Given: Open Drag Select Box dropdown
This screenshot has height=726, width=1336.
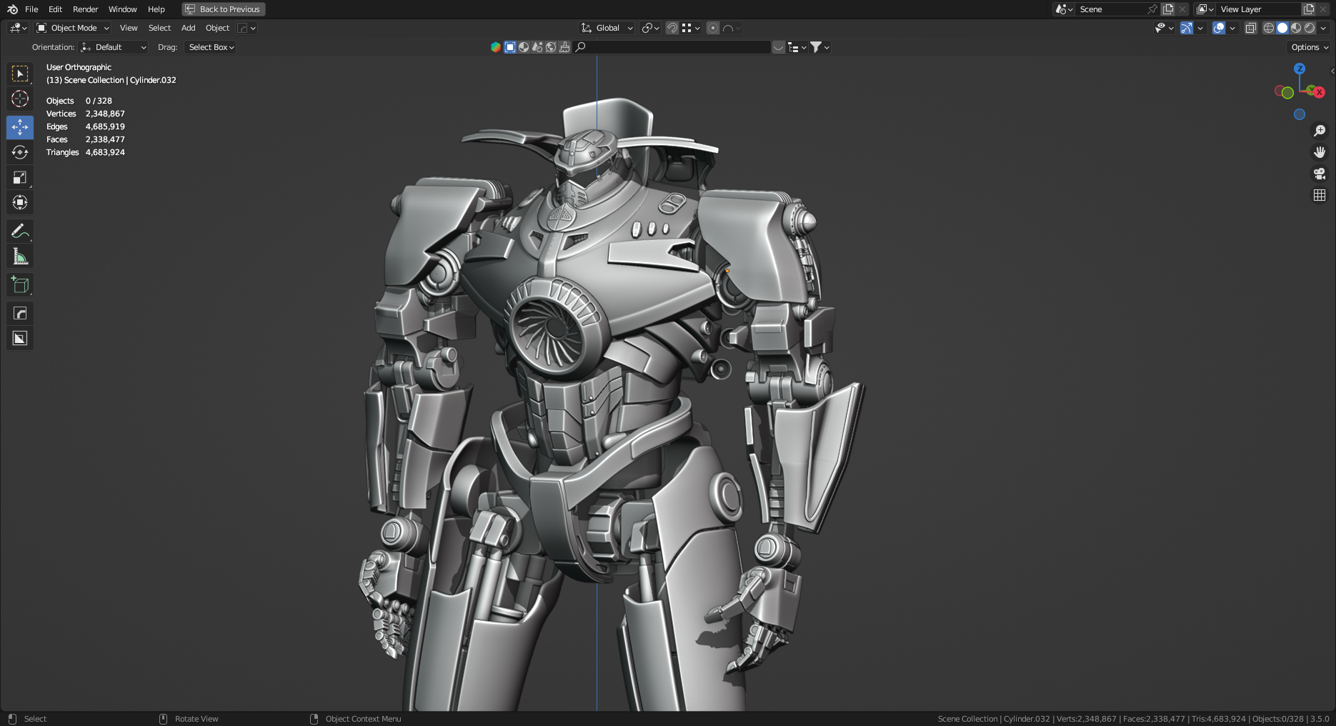Looking at the screenshot, I should [x=211, y=47].
